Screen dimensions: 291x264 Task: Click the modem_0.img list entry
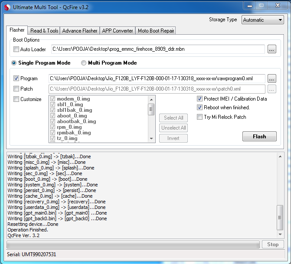pyautogui.click(x=73, y=99)
